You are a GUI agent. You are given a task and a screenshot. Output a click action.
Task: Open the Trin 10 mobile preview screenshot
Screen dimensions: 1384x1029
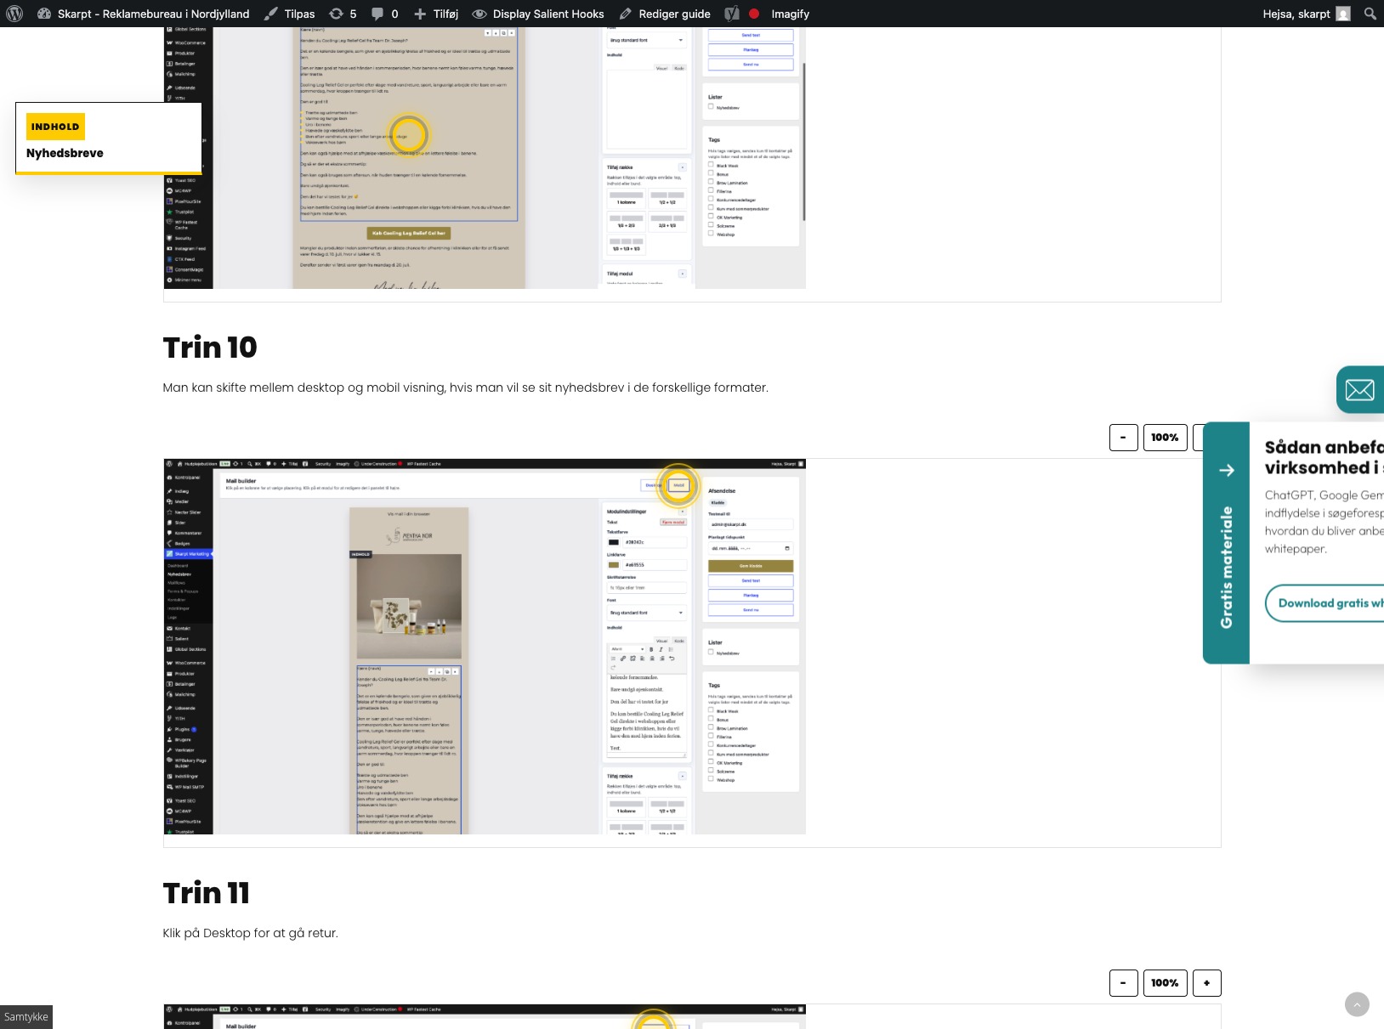[485, 647]
